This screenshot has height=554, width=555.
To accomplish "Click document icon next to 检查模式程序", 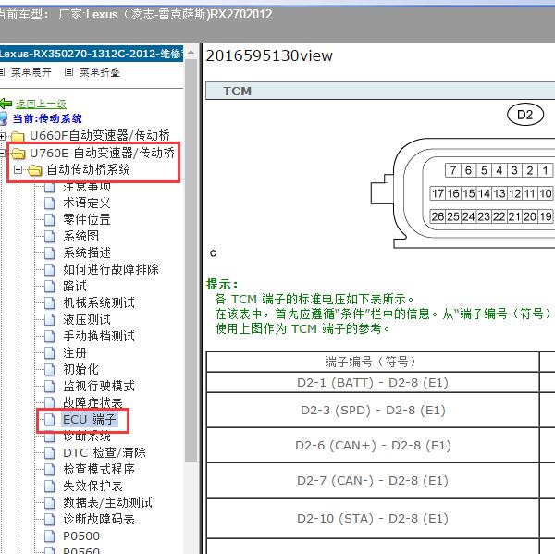I will [x=50, y=470].
